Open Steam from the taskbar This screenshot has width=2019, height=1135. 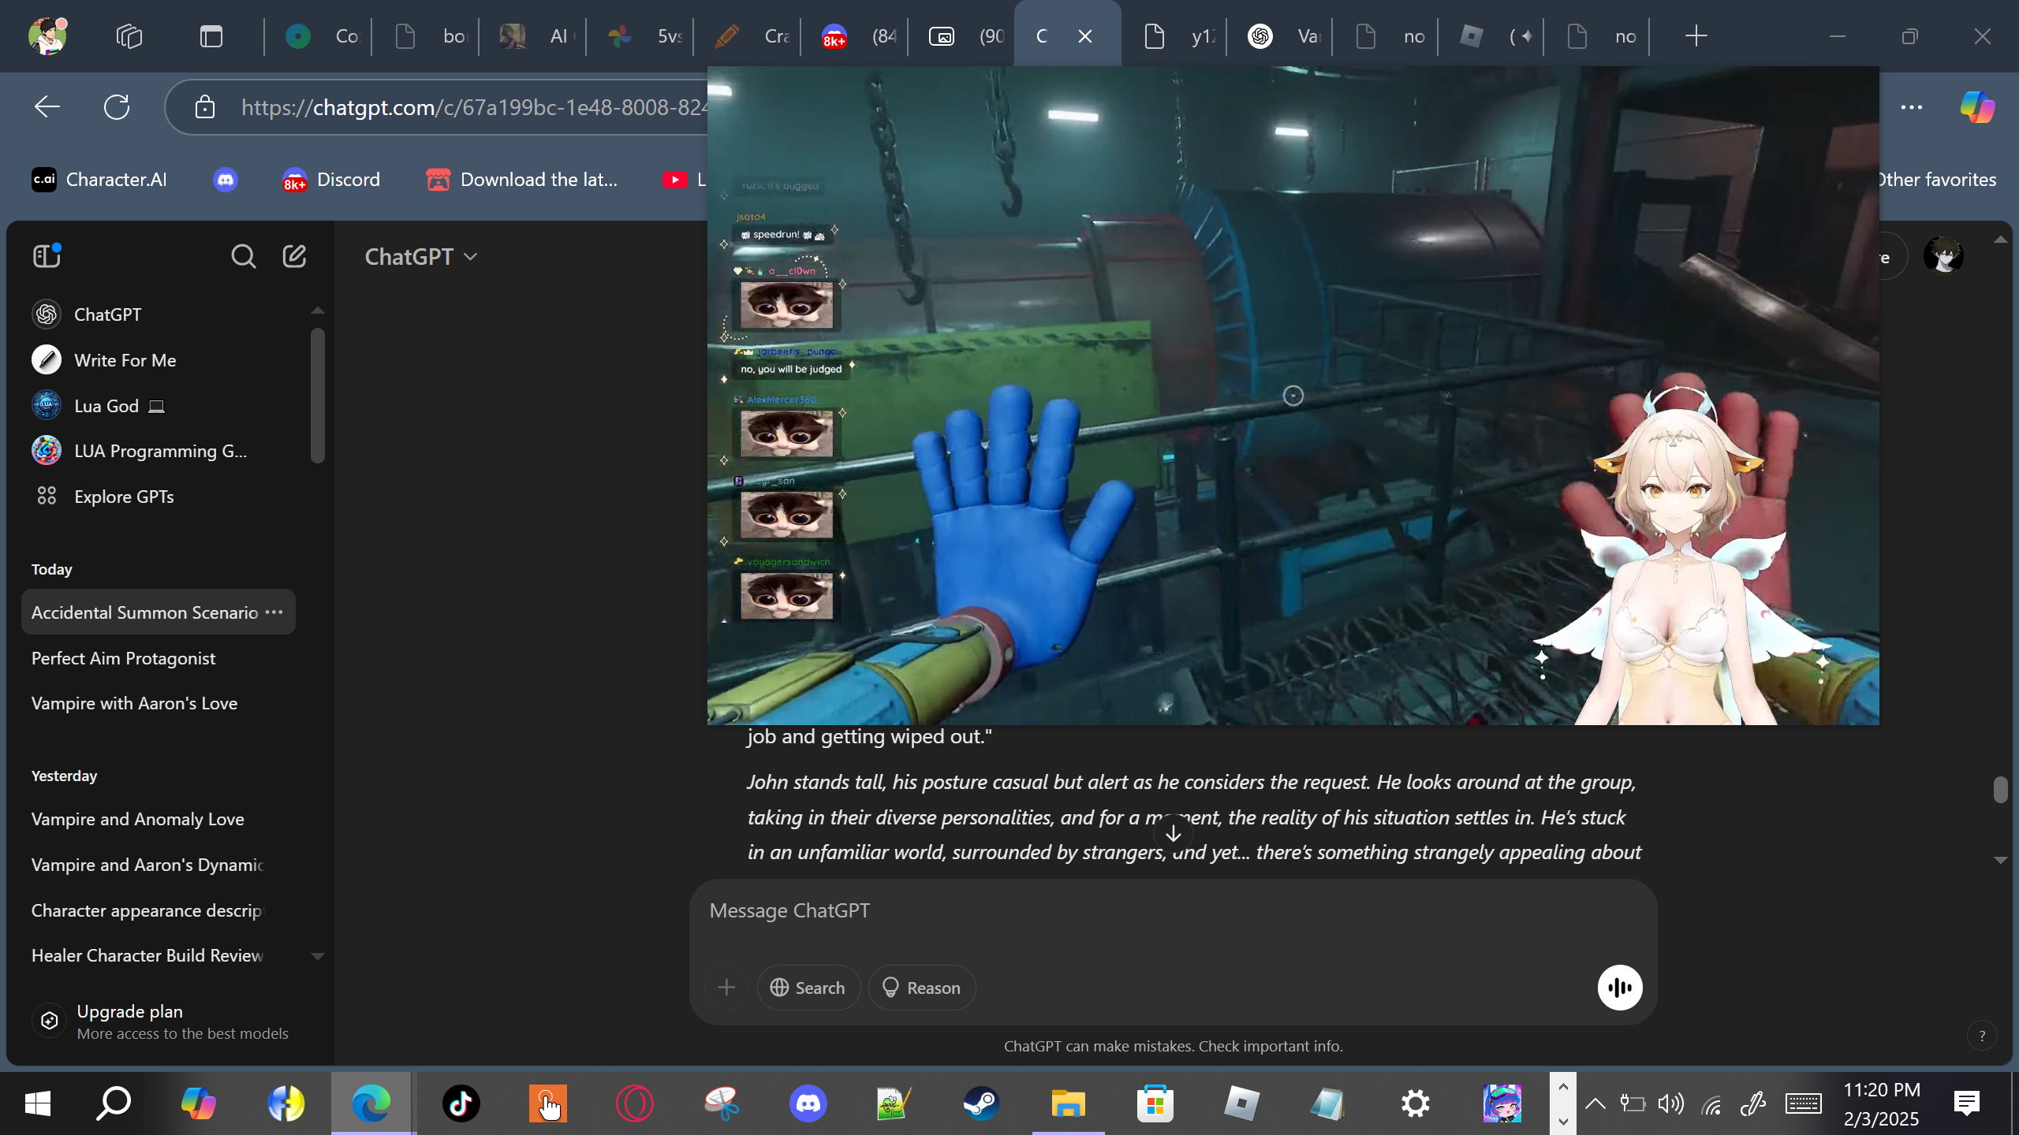coord(982,1103)
